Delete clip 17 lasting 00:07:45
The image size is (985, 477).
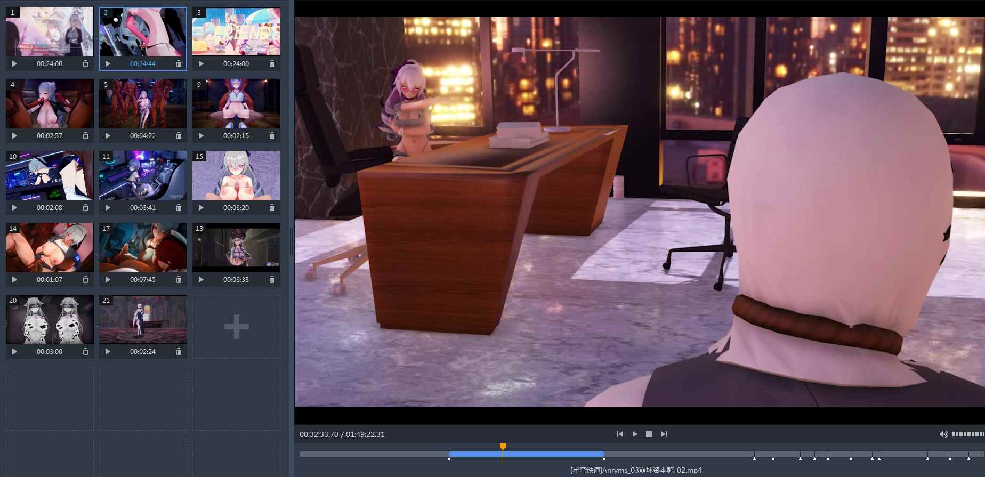[179, 280]
